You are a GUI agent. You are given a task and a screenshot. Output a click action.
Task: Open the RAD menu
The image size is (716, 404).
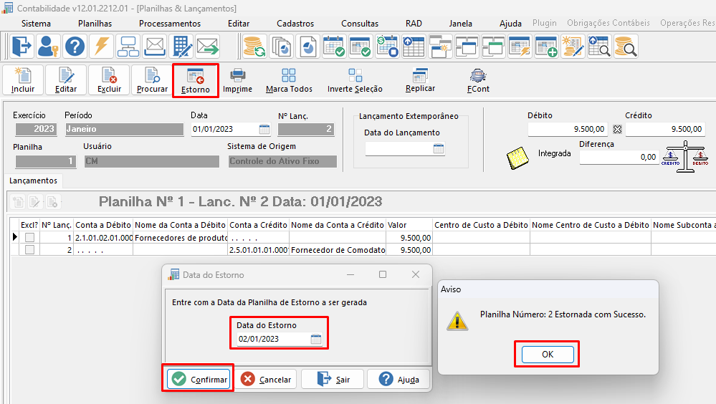pos(414,24)
